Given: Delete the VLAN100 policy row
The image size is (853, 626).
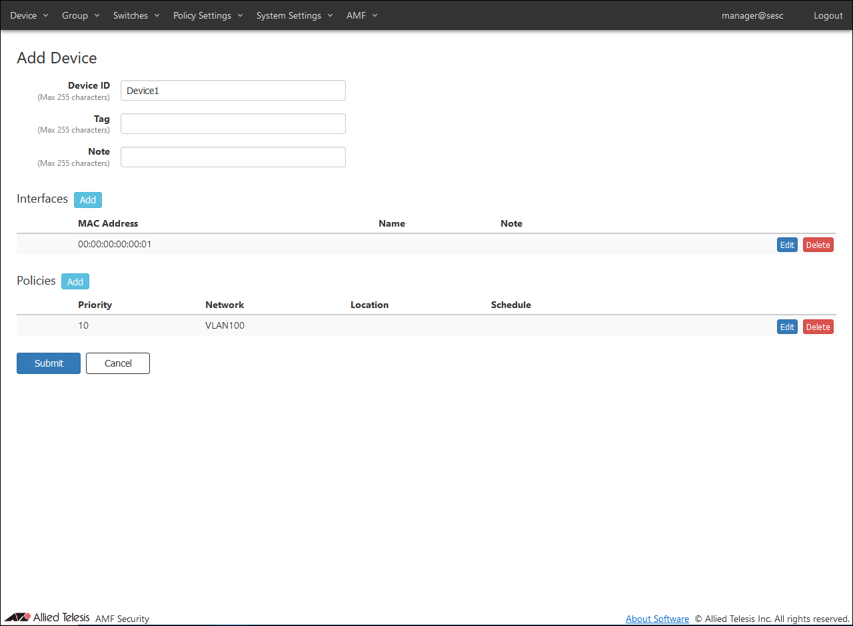Looking at the screenshot, I should click(818, 327).
